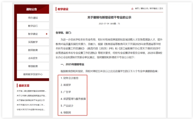
Task: Click list item 6. 物联网
Action: [66, 113]
